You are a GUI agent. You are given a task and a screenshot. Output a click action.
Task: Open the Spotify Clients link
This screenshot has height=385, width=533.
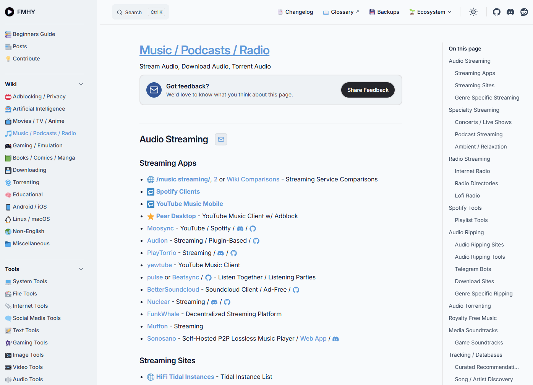tap(178, 191)
